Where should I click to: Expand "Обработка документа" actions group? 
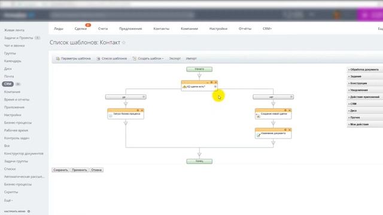point(365,69)
